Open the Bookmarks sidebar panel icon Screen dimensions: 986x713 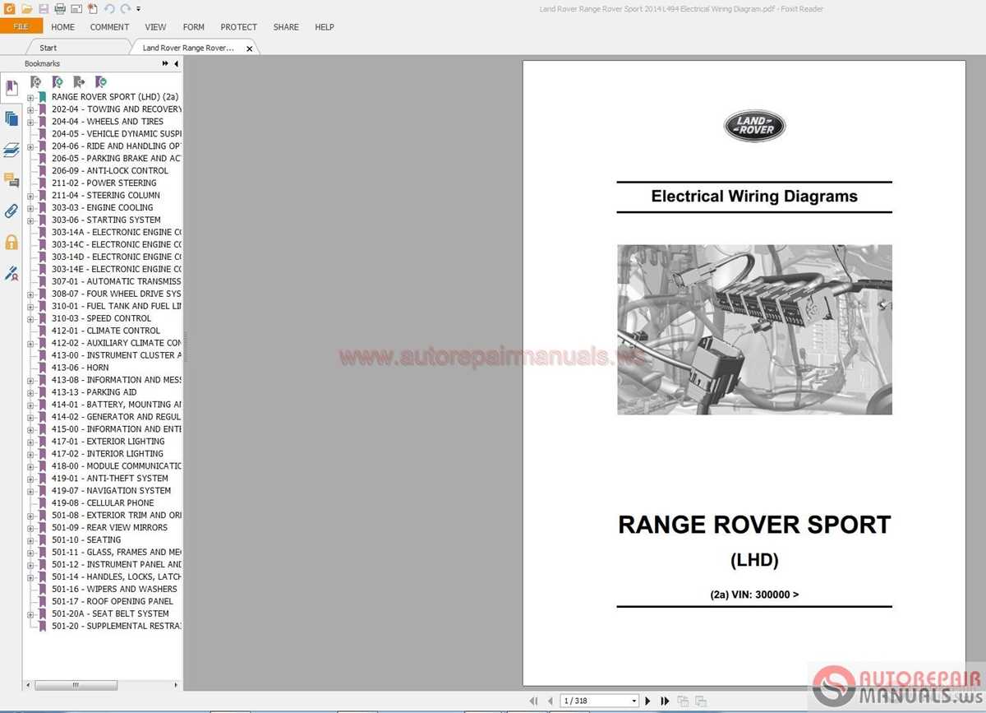coord(11,88)
